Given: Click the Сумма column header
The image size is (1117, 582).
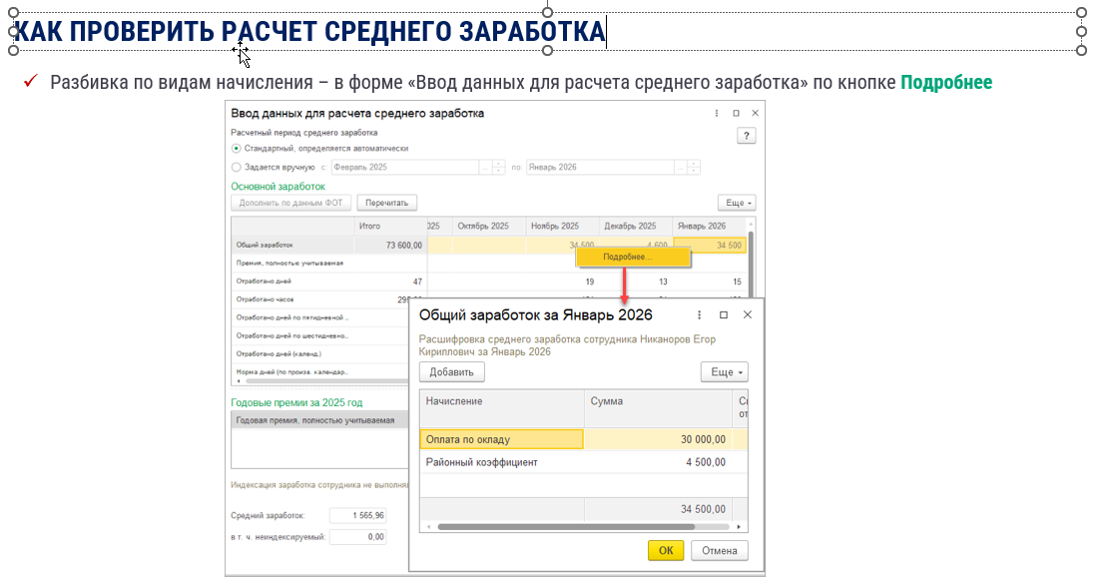Looking at the screenshot, I should pos(658,408).
